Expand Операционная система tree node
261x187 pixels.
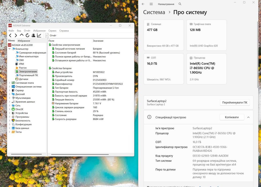click(x=9, y=87)
